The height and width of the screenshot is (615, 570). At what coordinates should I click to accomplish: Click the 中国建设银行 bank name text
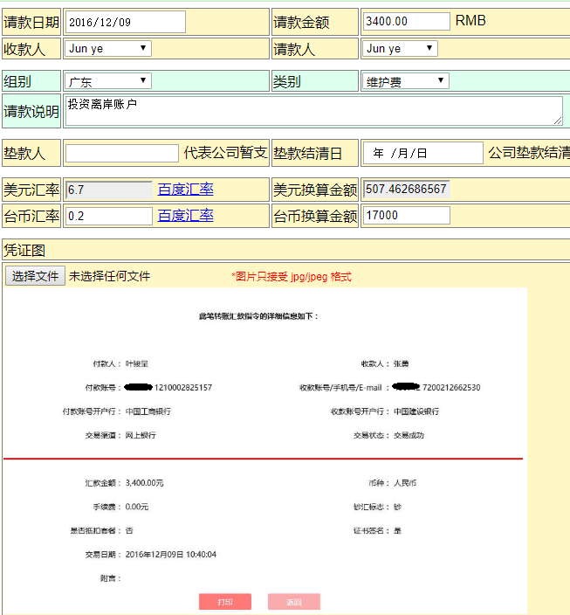click(x=416, y=411)
